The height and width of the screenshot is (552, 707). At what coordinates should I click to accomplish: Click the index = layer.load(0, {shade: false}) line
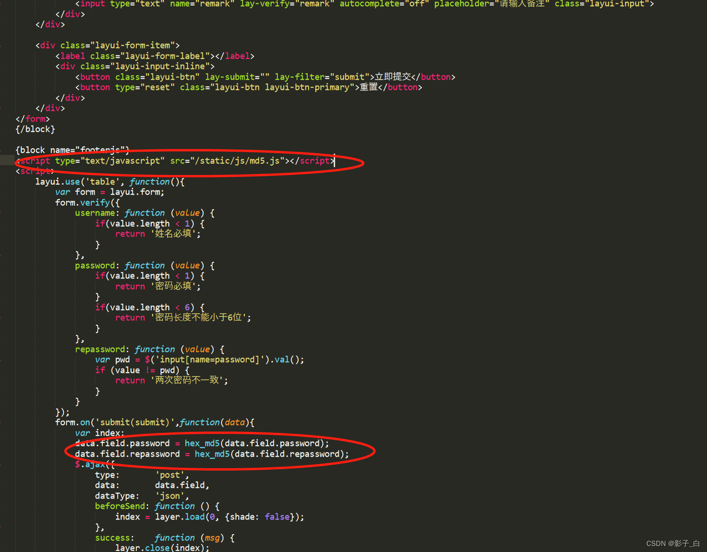tap(210, 517)
